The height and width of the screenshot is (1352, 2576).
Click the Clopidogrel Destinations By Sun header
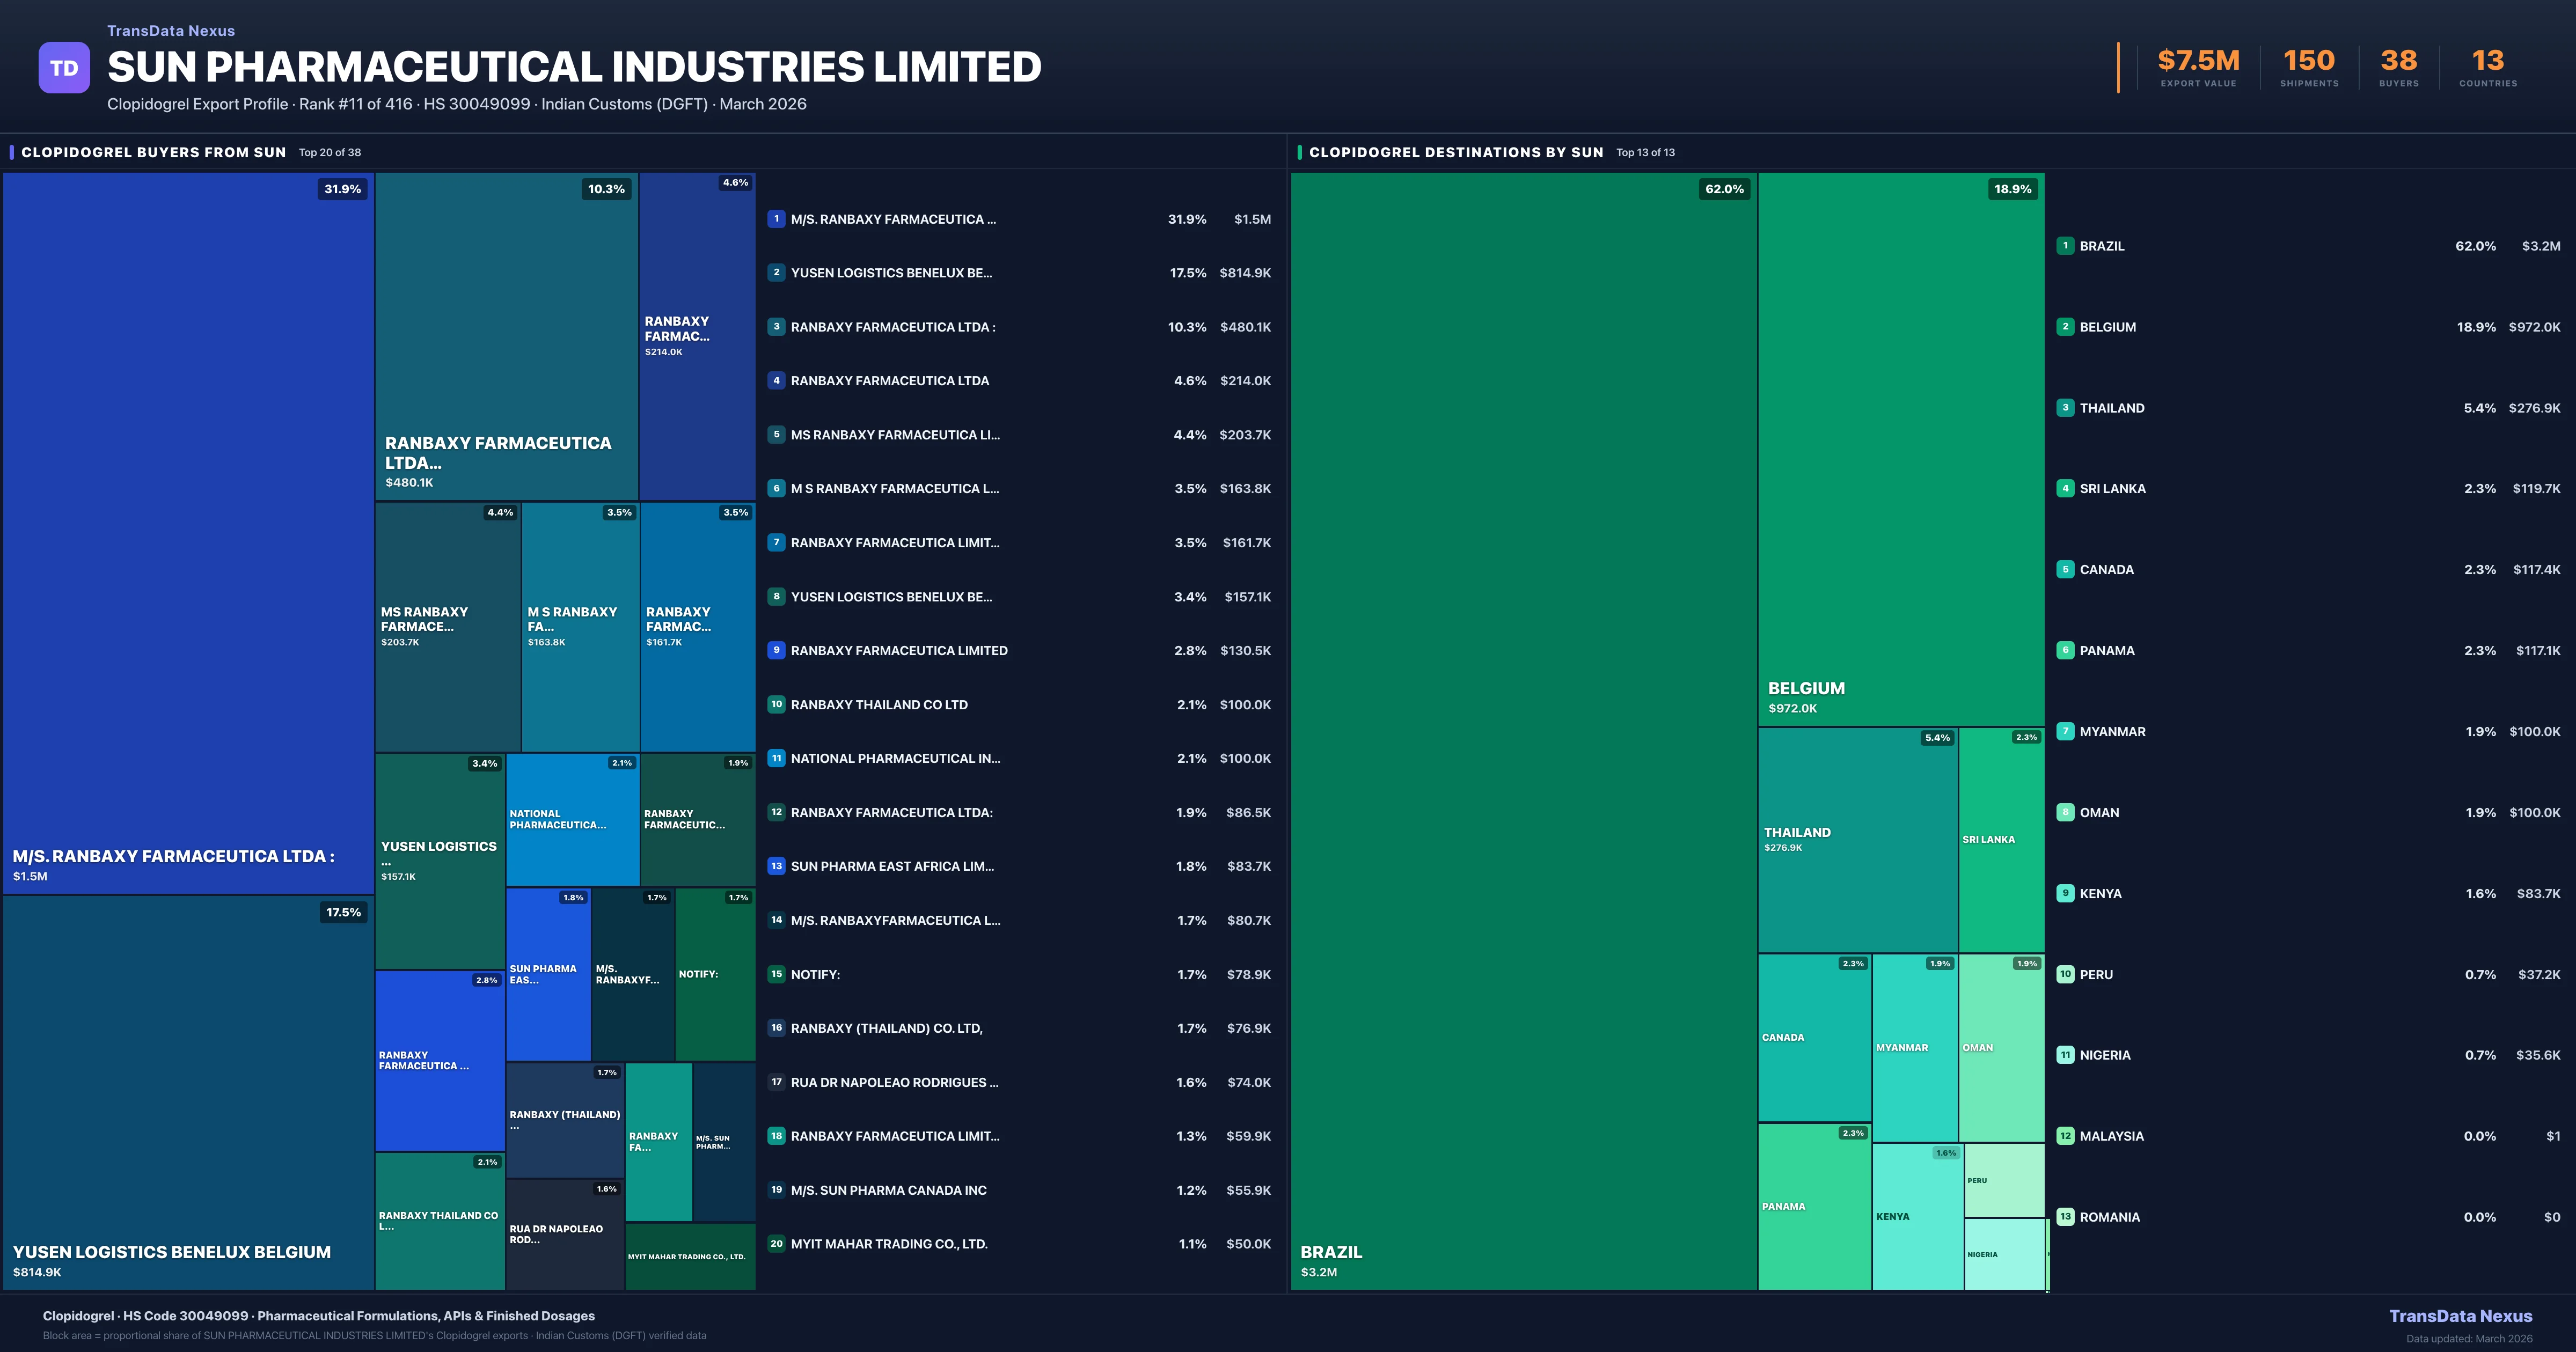coord(1455,152)
